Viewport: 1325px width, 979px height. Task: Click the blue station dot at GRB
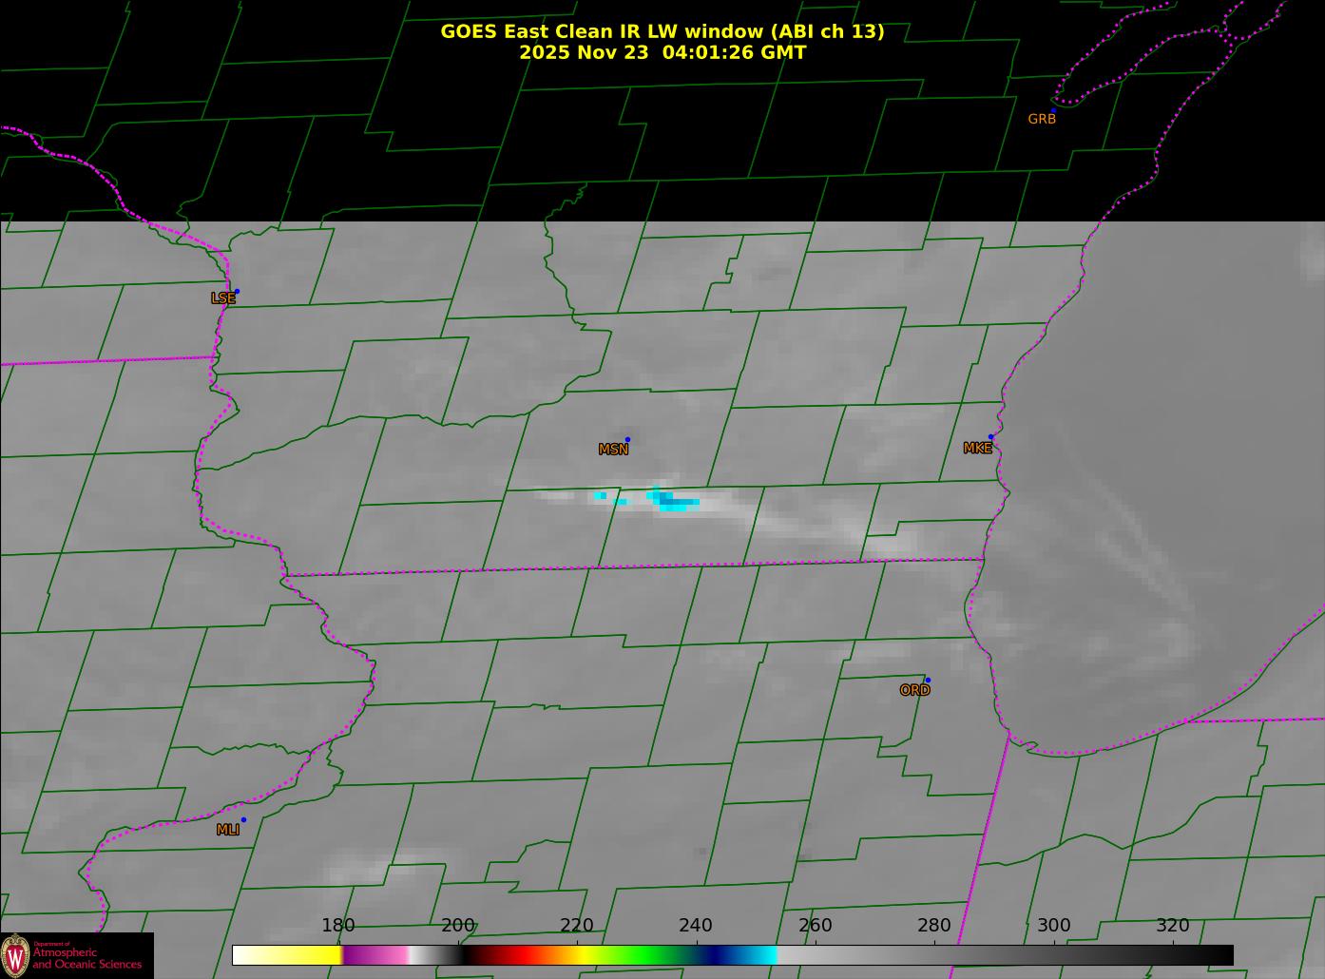coord(1053,111)
